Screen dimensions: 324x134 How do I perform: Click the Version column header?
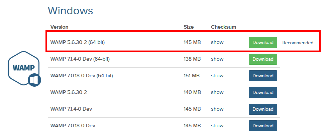(59, 27)
